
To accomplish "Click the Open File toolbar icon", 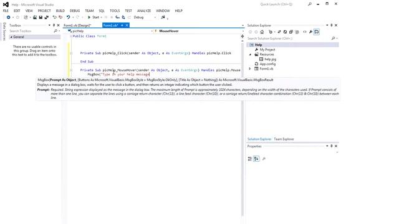I will pos(35,17).
